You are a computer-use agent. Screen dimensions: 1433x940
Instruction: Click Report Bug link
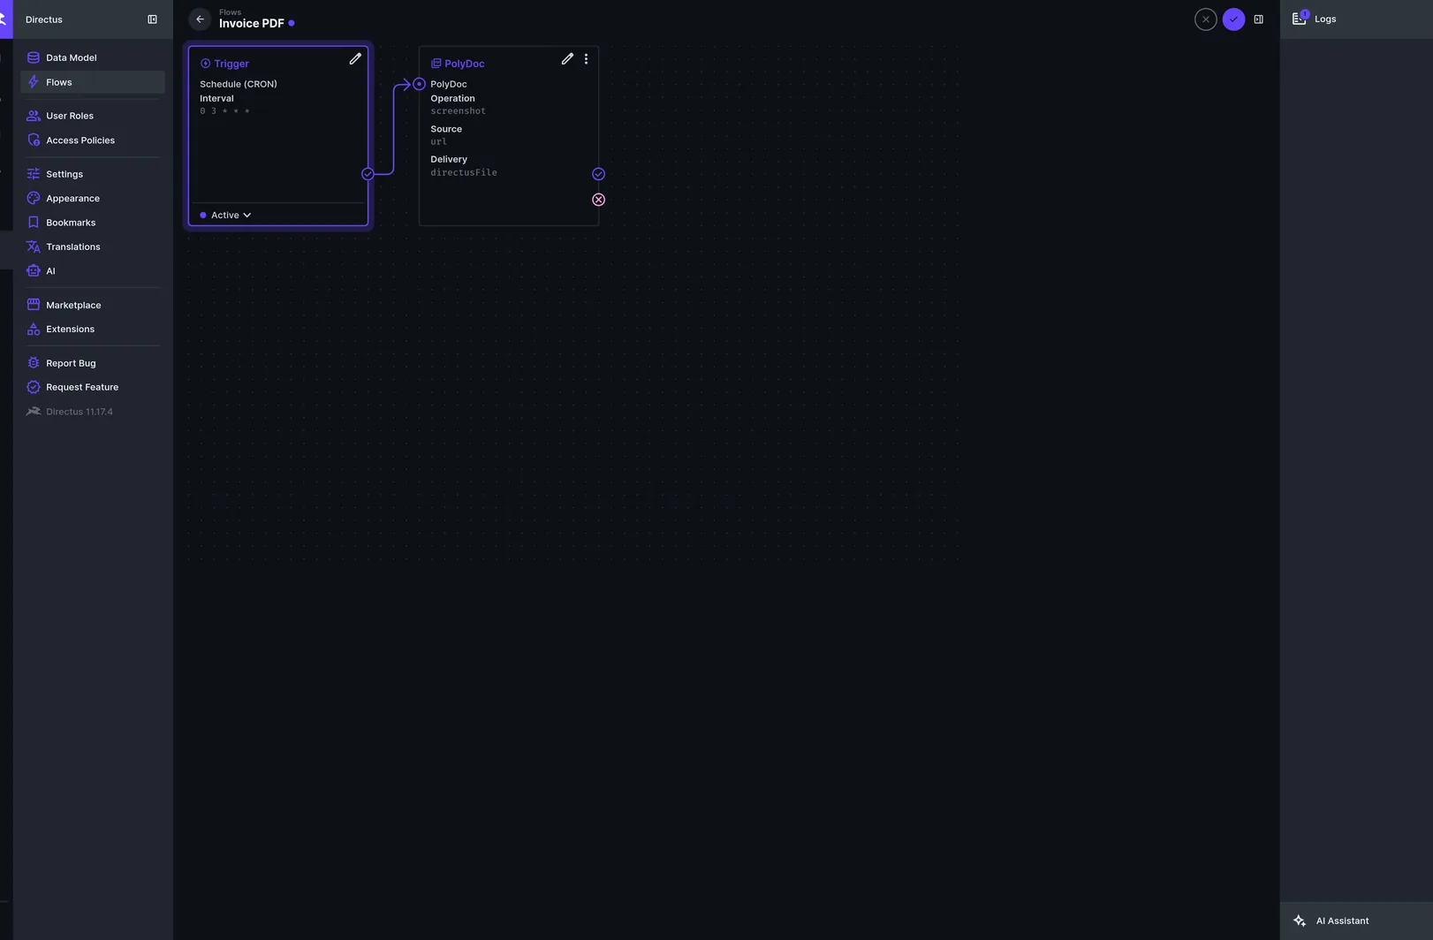pos(92,363)
